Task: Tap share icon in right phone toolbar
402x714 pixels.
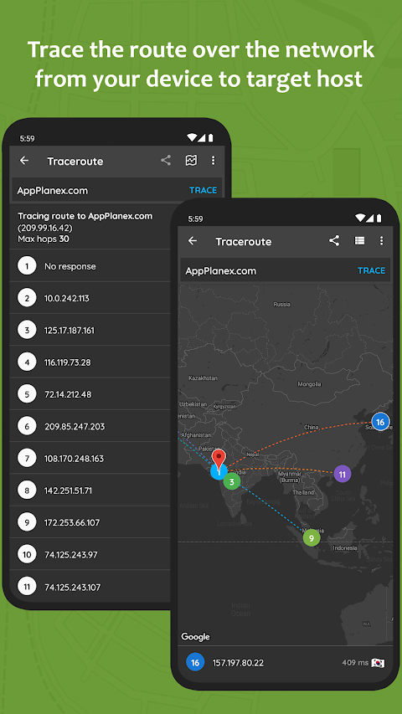Action: coord(334,241)
